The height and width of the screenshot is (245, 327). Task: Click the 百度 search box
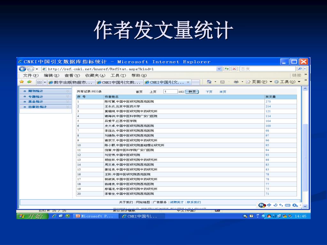268,69
